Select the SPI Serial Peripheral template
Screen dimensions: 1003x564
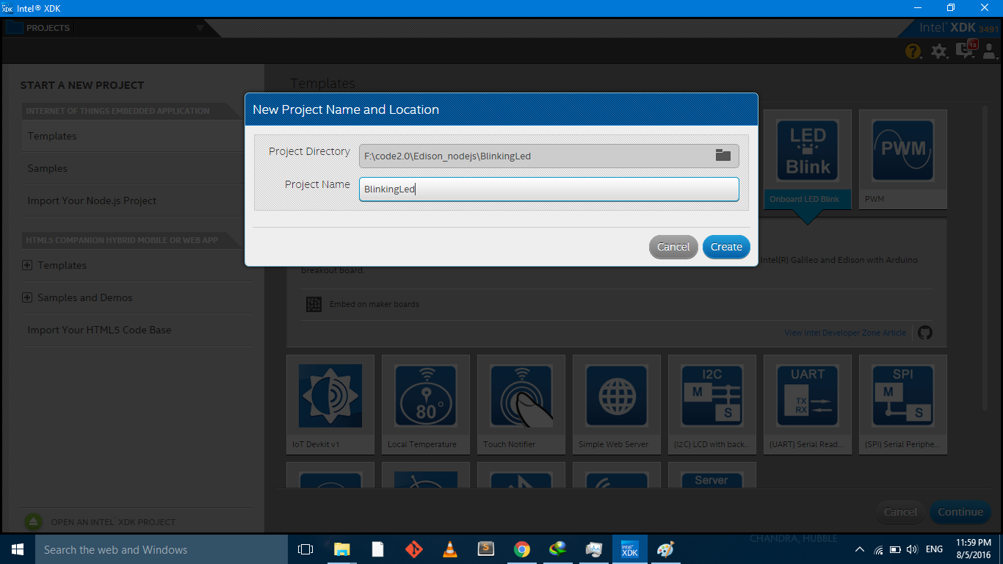pyautogui.click(x=902, y=405)
